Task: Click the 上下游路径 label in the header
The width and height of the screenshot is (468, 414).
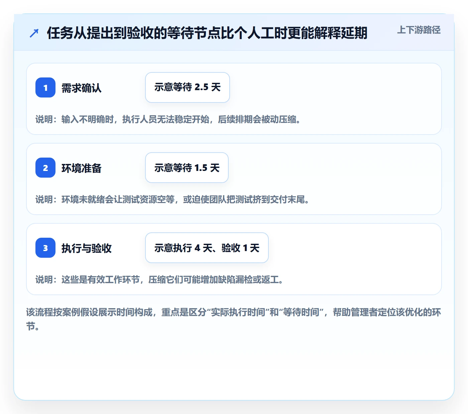Action: click(x=419, y=30)
